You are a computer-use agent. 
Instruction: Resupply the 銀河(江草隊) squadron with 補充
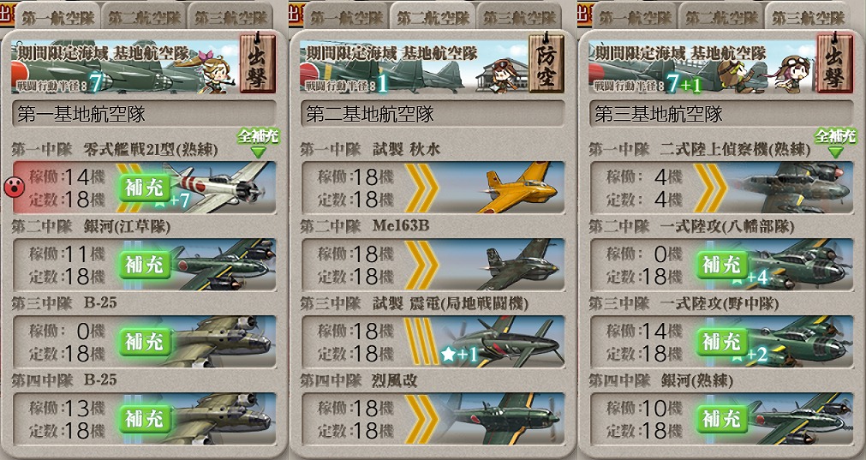click(x=145, y=265)
